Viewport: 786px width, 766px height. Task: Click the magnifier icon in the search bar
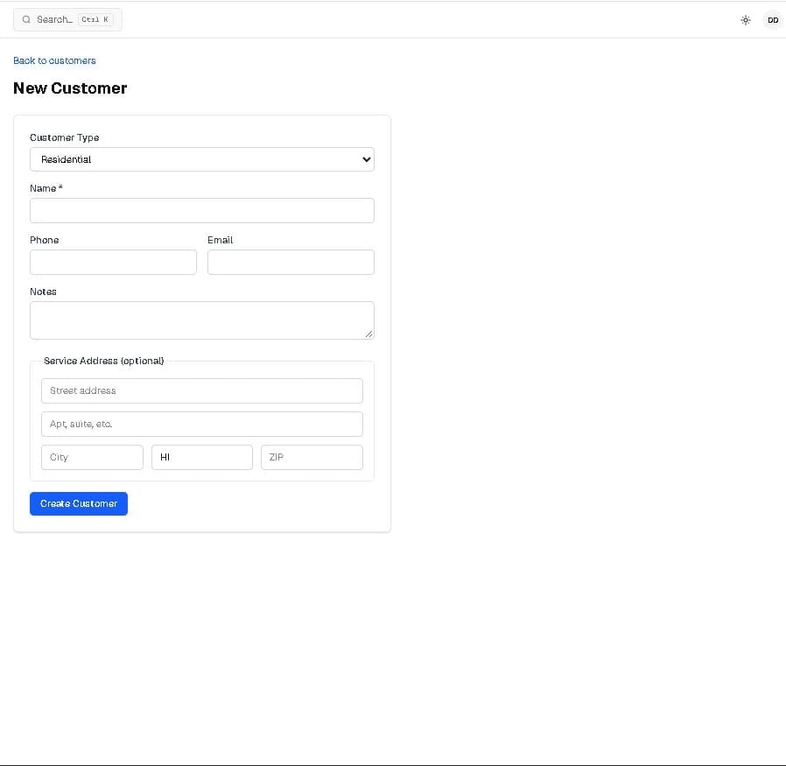point(26,19)
